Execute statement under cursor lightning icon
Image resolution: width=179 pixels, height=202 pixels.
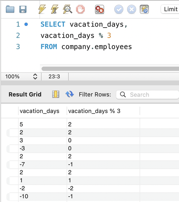point(55,9)
